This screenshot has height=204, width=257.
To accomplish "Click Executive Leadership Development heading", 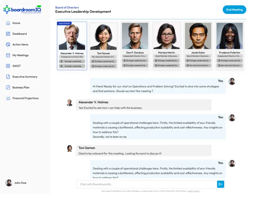I will tap(83, 12).
